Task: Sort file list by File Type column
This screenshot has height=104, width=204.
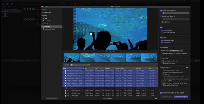Action: point(142,68)
